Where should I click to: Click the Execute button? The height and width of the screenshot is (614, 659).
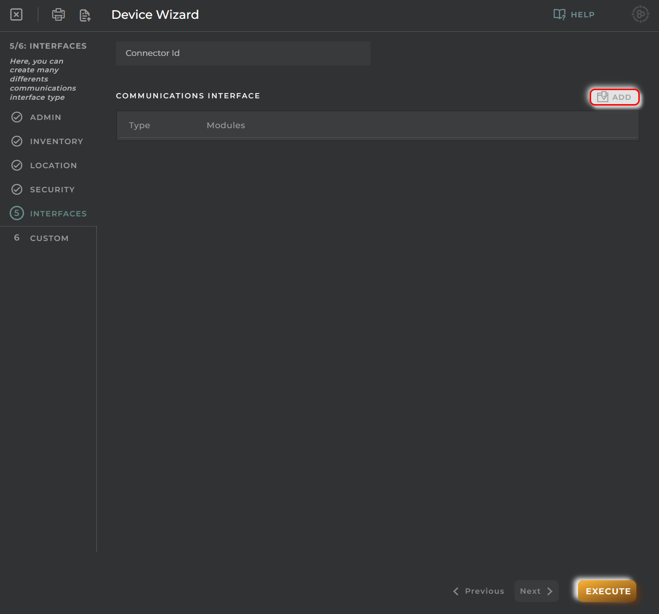[607, 591]
